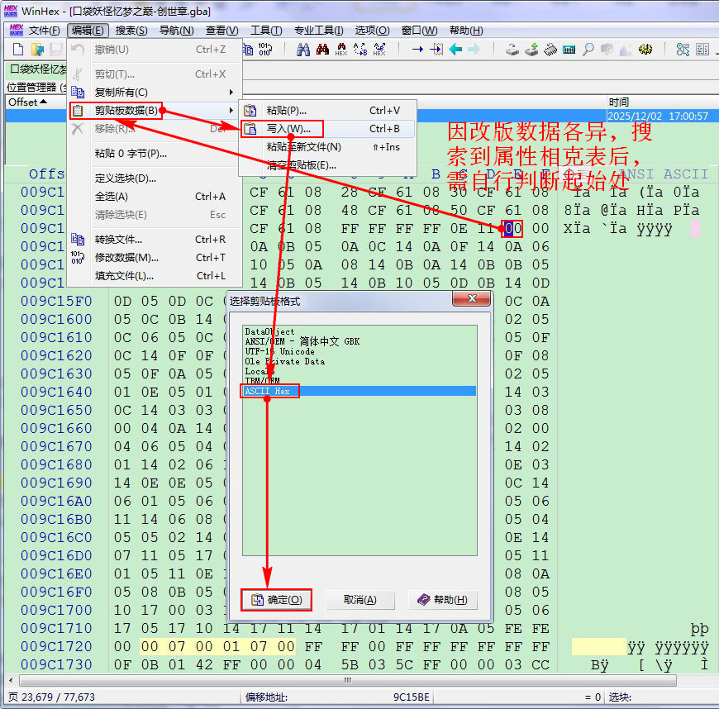Click the Forward navigation arrow icon
Image resolution: width=719 pixels, height=709 pixels.
tap(474, 49)
